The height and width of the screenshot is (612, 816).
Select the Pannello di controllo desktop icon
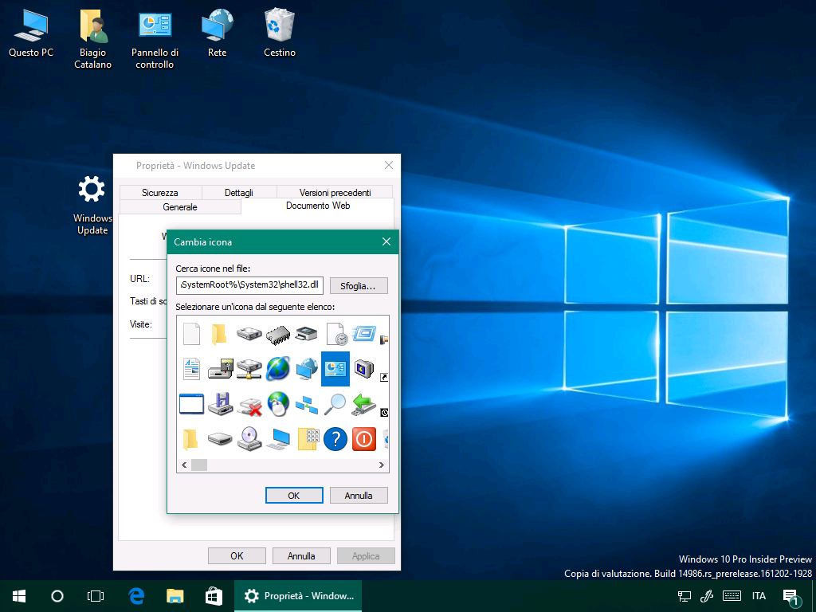pyautogui.click(x=155, y=39)
